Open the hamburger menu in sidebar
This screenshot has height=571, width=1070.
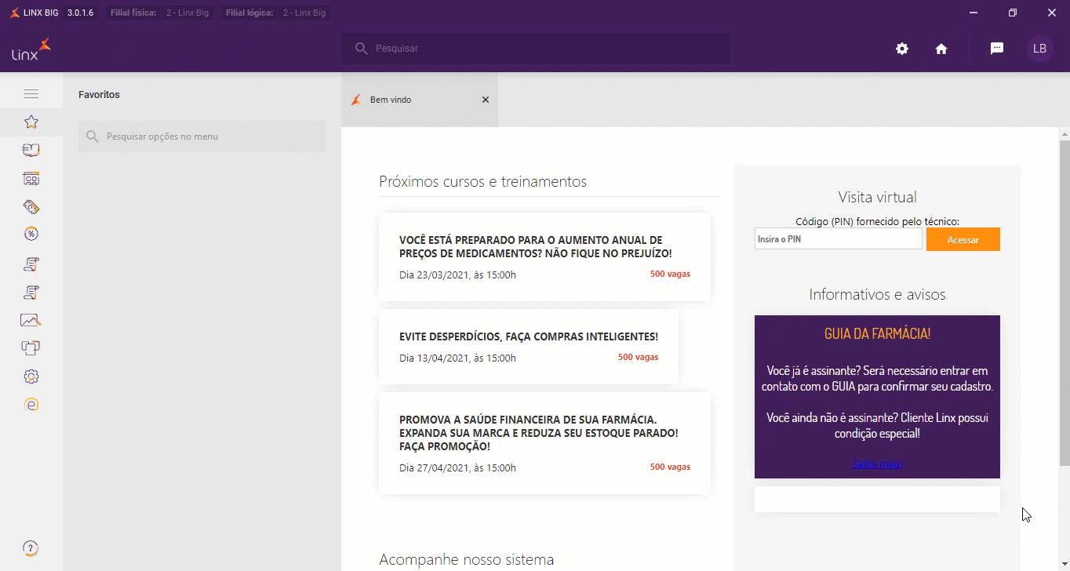(31, 94)
